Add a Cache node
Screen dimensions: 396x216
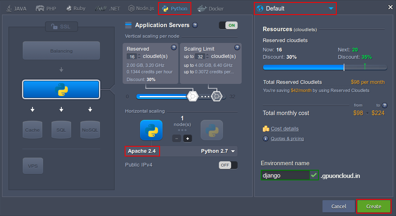[x=32, y=130]
